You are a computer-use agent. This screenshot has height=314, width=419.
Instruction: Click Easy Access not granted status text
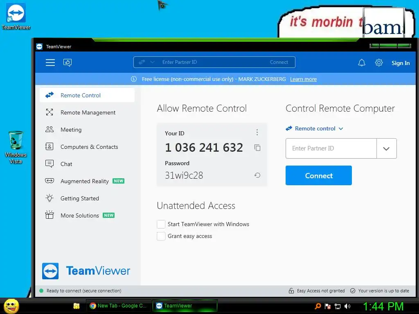pyautogui.click(x=321, y=291)
